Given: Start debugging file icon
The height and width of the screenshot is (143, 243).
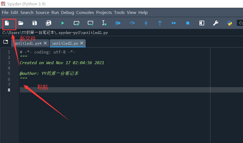Looking at the screenshot, I should (118, 23).
